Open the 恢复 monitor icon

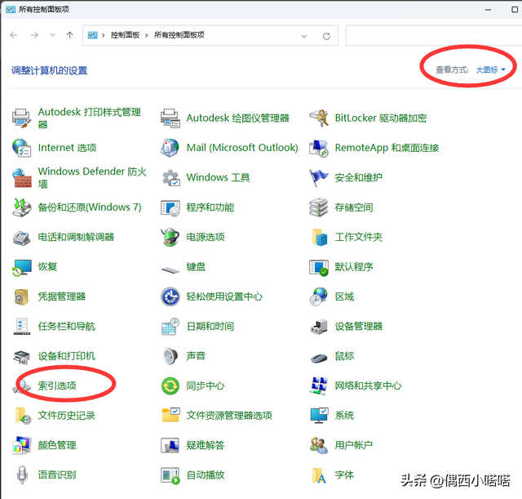(x=22, y=267)
